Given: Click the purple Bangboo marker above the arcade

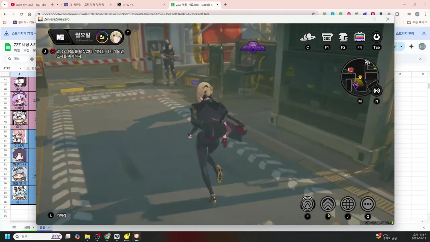Looking at the screenshot, I should [x=253, y=47].
